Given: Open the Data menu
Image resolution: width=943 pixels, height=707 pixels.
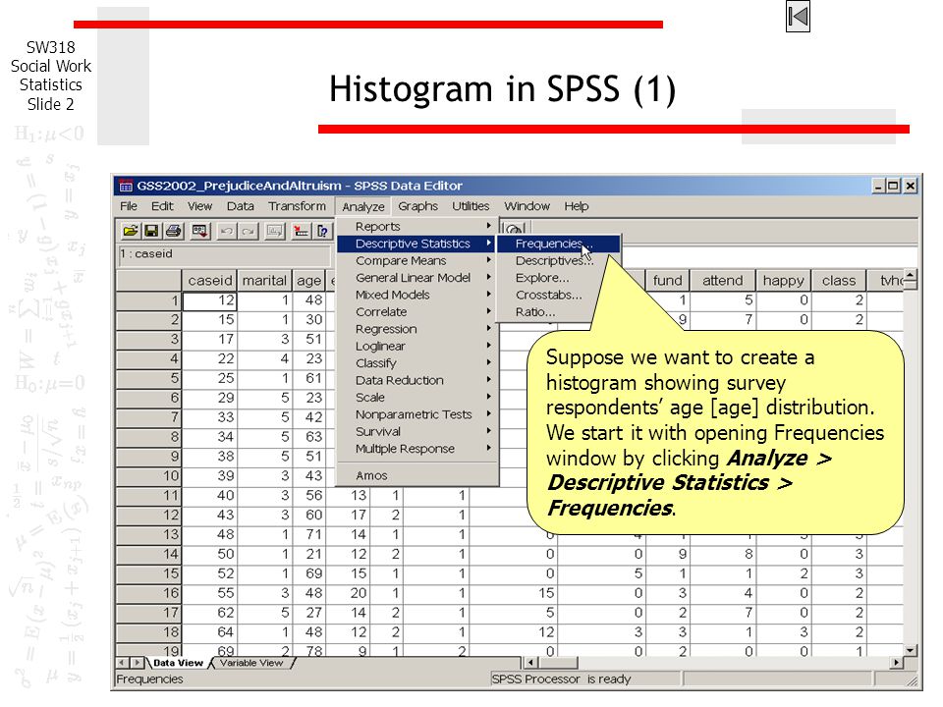Looking at the screenshot, I should pos(240,206).
